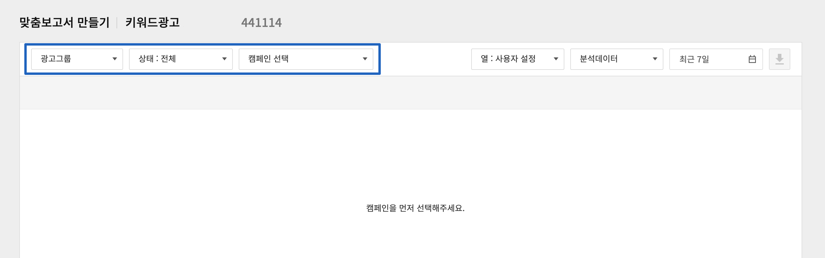Click the 맞춤보고서 만들기 title
The width and height of the screenshot is (825, 258).
64,22
